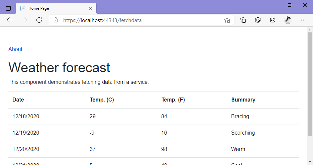313x165 pixels.
Task: Open a new tab with the plus button
Action: (x=102, y=8)
